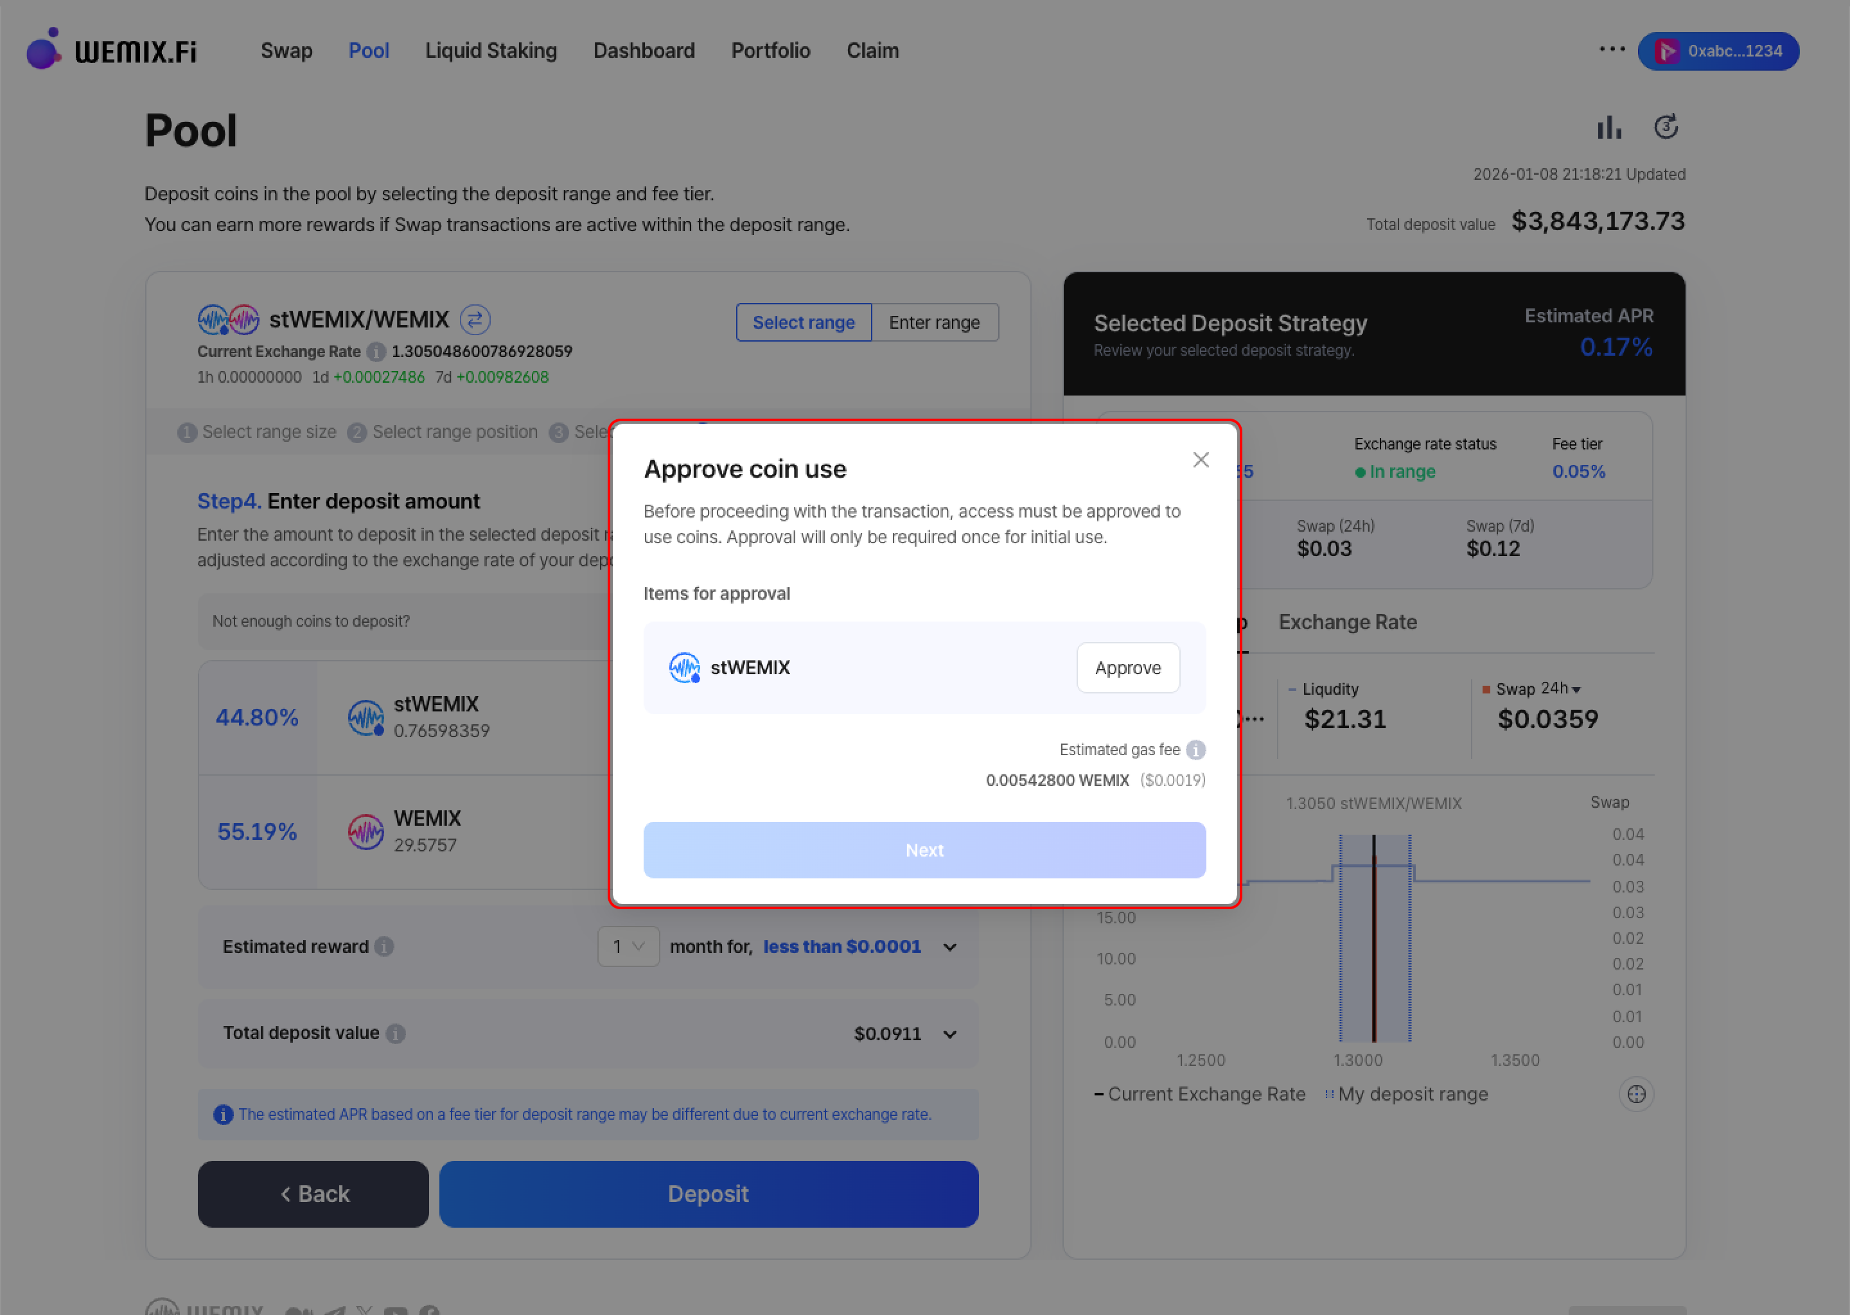Approve stWEMIX coin use
The image size is (1850, 1315).
coord(1127,668)
